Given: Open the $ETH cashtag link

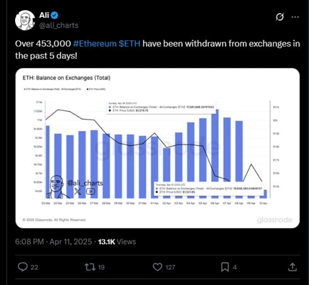Looking at the screenshot, I should click(130, 44).
